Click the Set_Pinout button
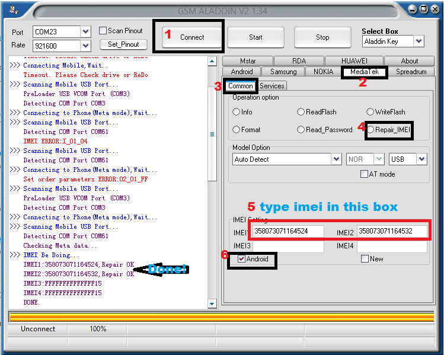444x355 pixels. click(x=123, y=44)
